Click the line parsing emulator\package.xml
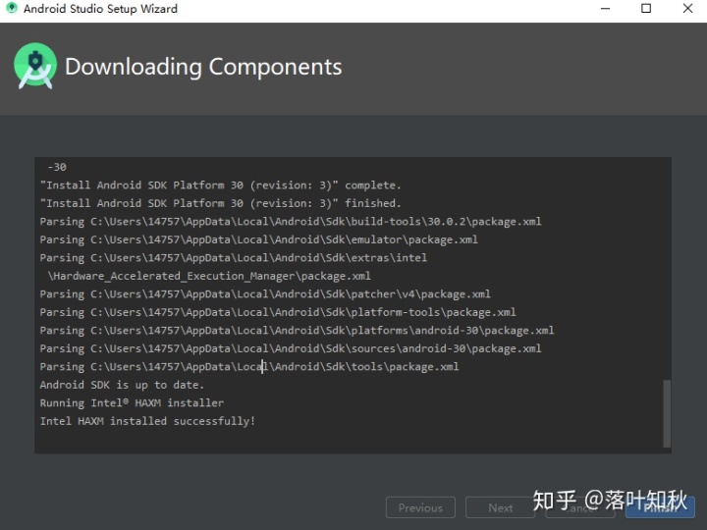 tap(259, 239)
